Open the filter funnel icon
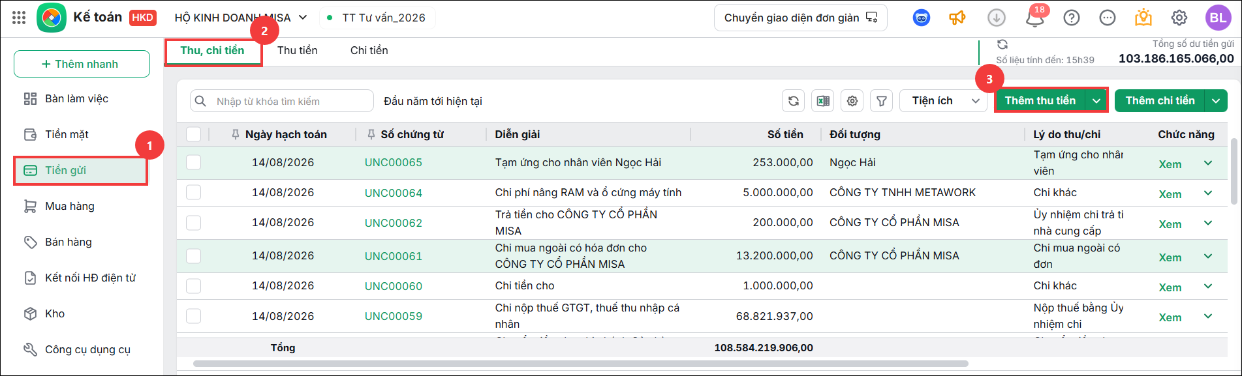Screen dimensions: 1242x376 882,101
